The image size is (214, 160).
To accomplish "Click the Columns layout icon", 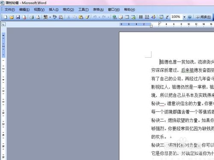I will (141, 17).
